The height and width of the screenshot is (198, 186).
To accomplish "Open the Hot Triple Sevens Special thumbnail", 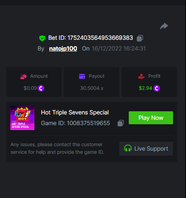I will pyautogui.click(x=22, y=118).
